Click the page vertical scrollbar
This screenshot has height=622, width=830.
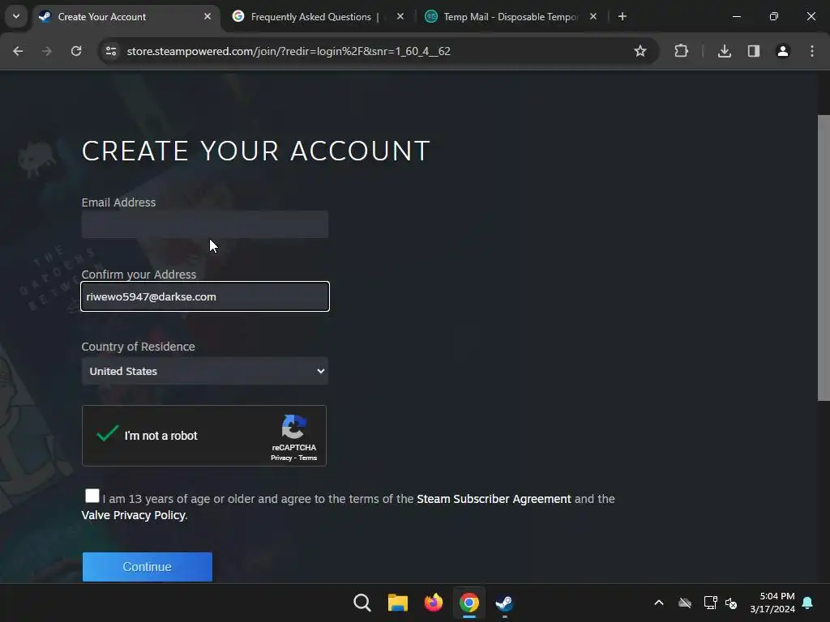coord(824,258)
